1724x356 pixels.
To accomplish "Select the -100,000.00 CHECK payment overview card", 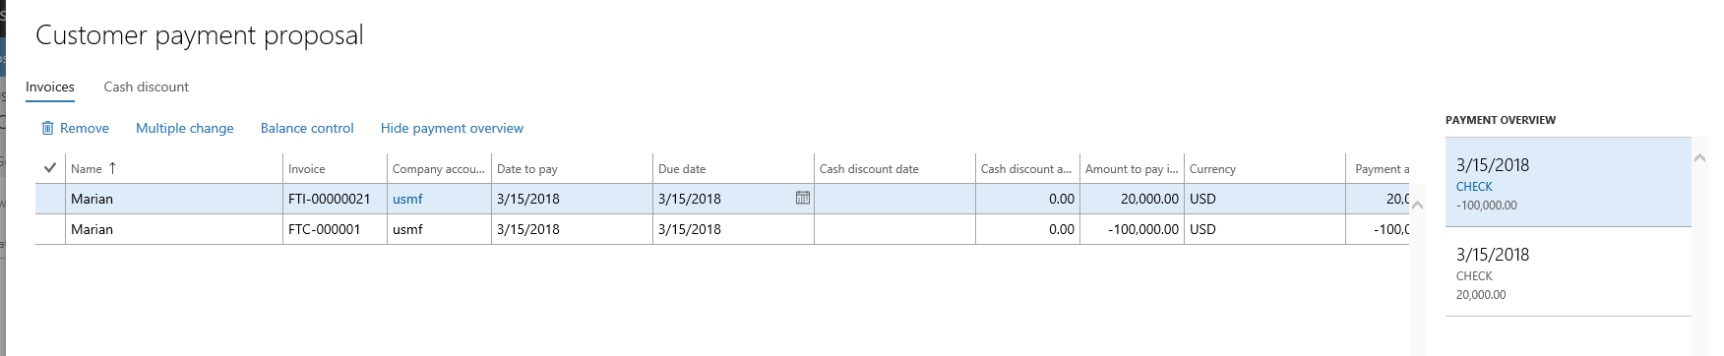I will 1568,182.
